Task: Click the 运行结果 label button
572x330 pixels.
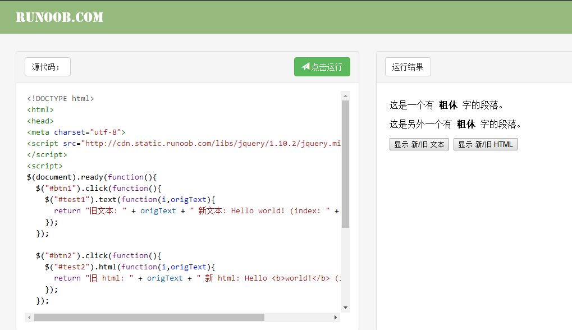Action: click(x=408, y=67)
